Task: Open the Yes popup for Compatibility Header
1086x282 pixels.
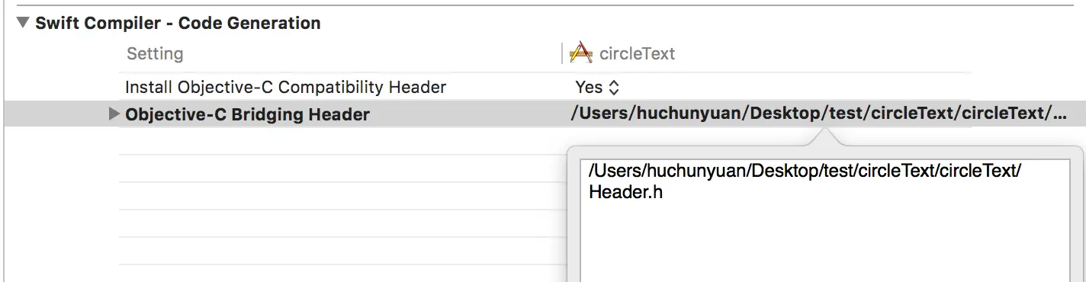Action: pyautogui.click(x=597, y=88)
